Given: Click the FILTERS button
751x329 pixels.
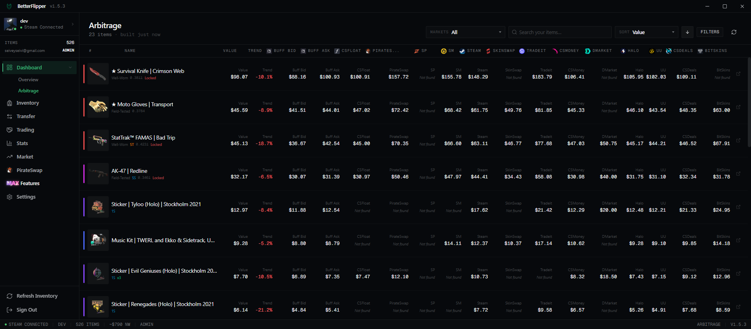Looking at the screenshot, I should pyautogui.click(x=710, y=32).
